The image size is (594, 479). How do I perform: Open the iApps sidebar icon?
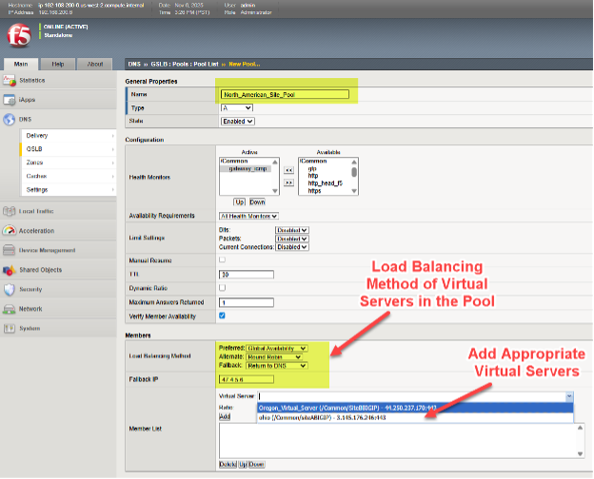[x=10, y=100]
